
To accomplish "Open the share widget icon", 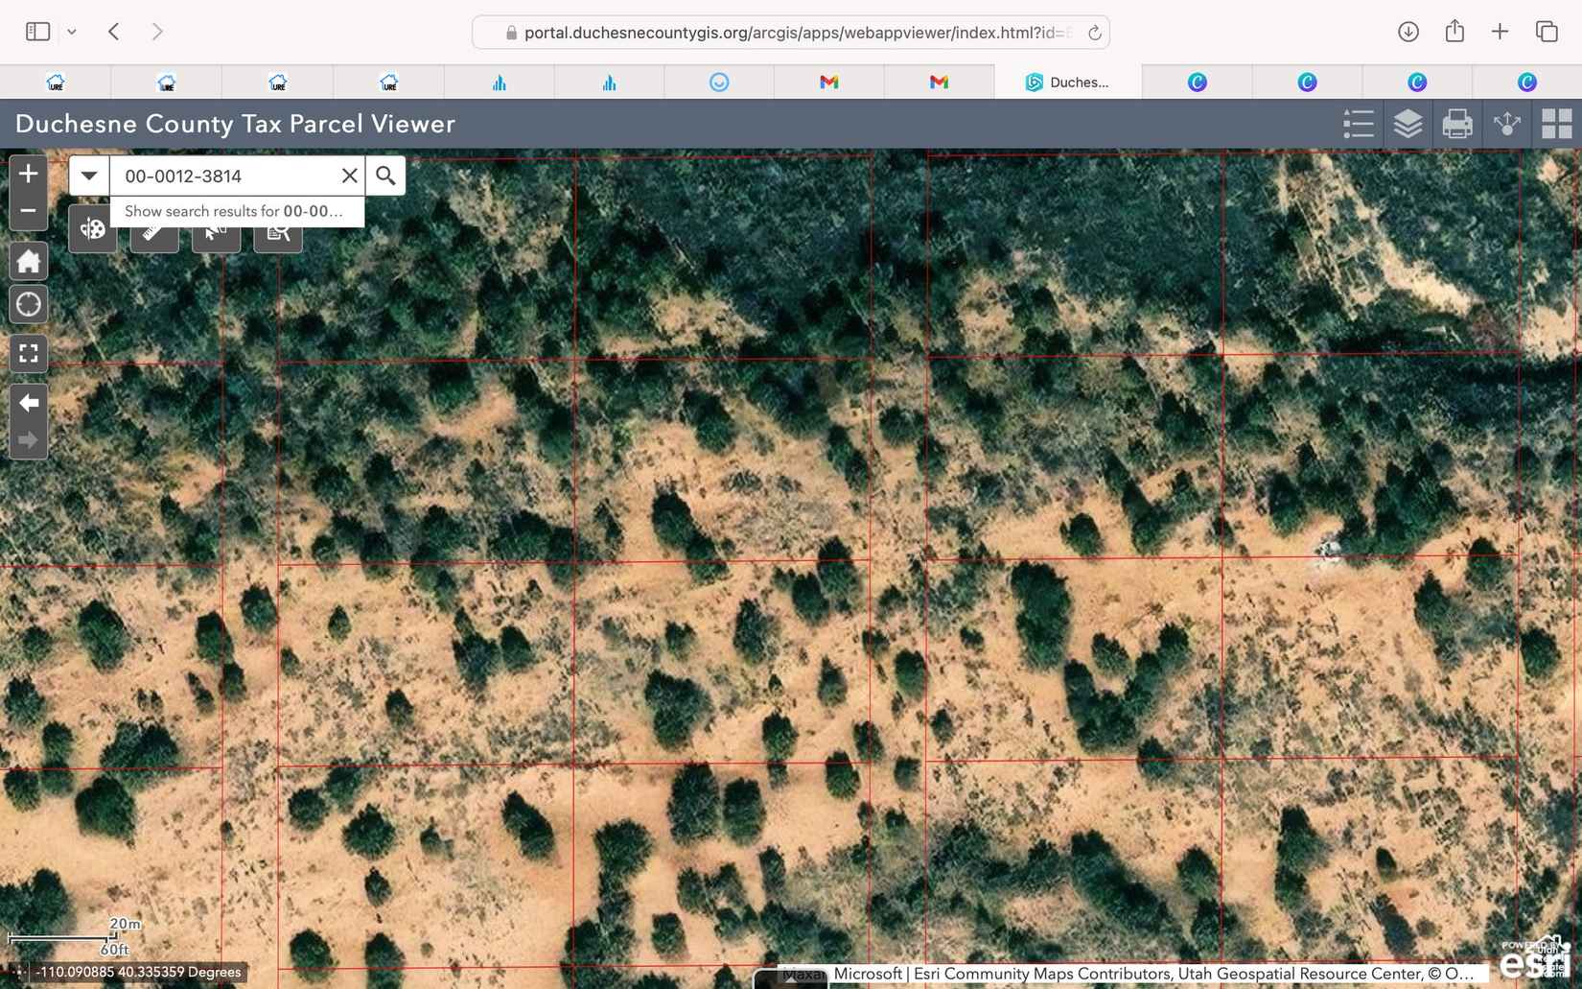I will coord(1507,124).
